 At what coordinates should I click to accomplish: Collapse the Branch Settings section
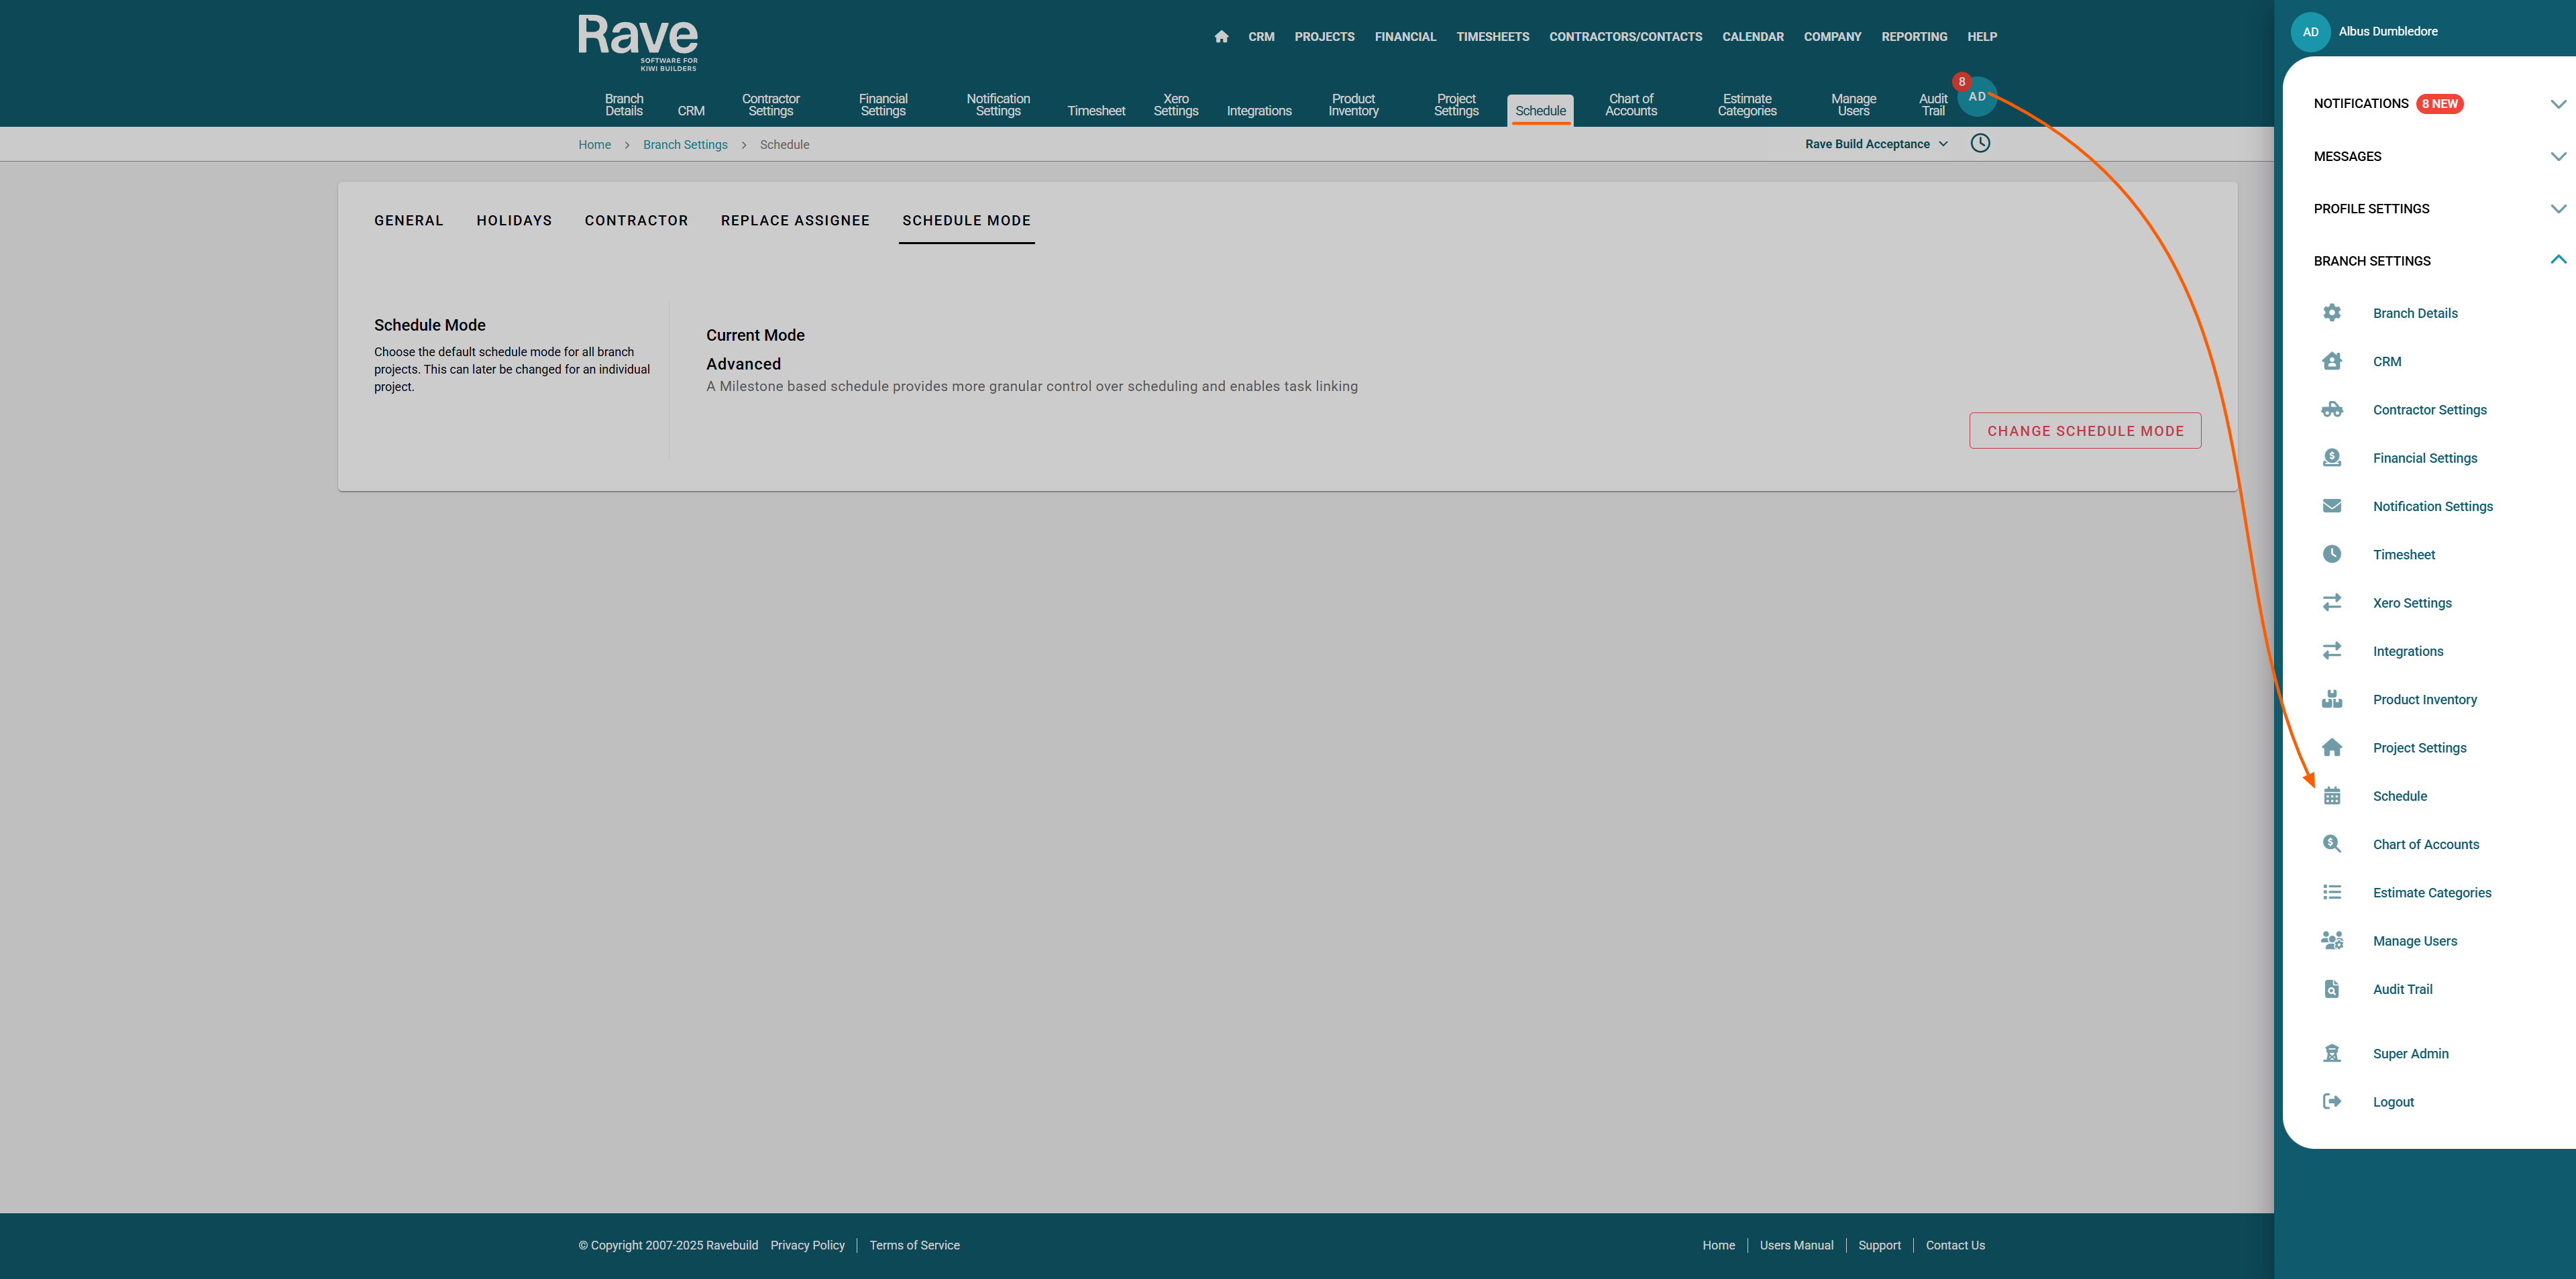[2558, 260]
